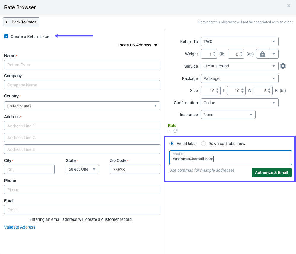Select the Download label now option
The width and height of the screenshot is (296, 254).
(203, 143)
